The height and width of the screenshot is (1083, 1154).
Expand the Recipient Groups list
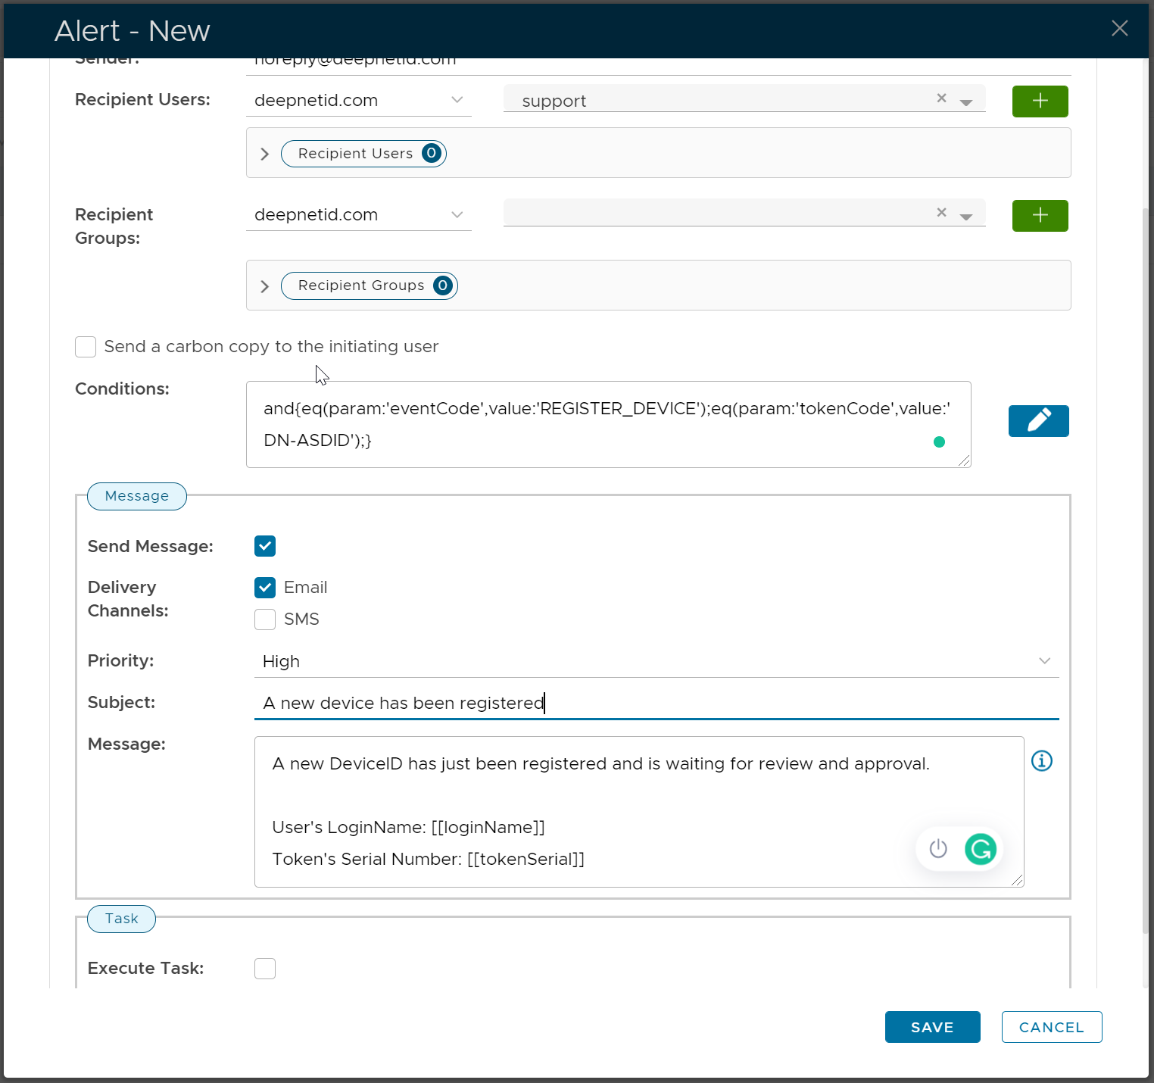coord(264,286)
